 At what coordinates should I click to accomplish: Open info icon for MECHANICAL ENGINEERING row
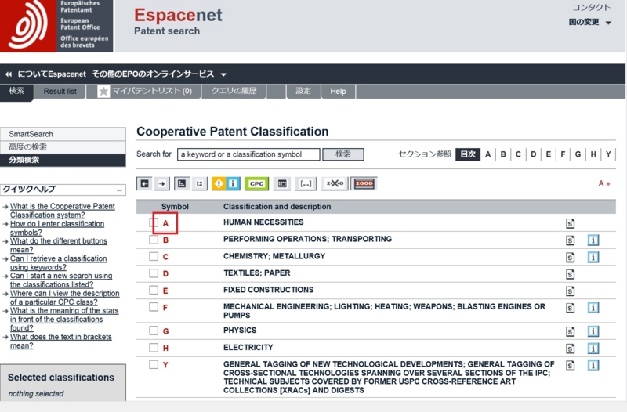click(593, 308)
